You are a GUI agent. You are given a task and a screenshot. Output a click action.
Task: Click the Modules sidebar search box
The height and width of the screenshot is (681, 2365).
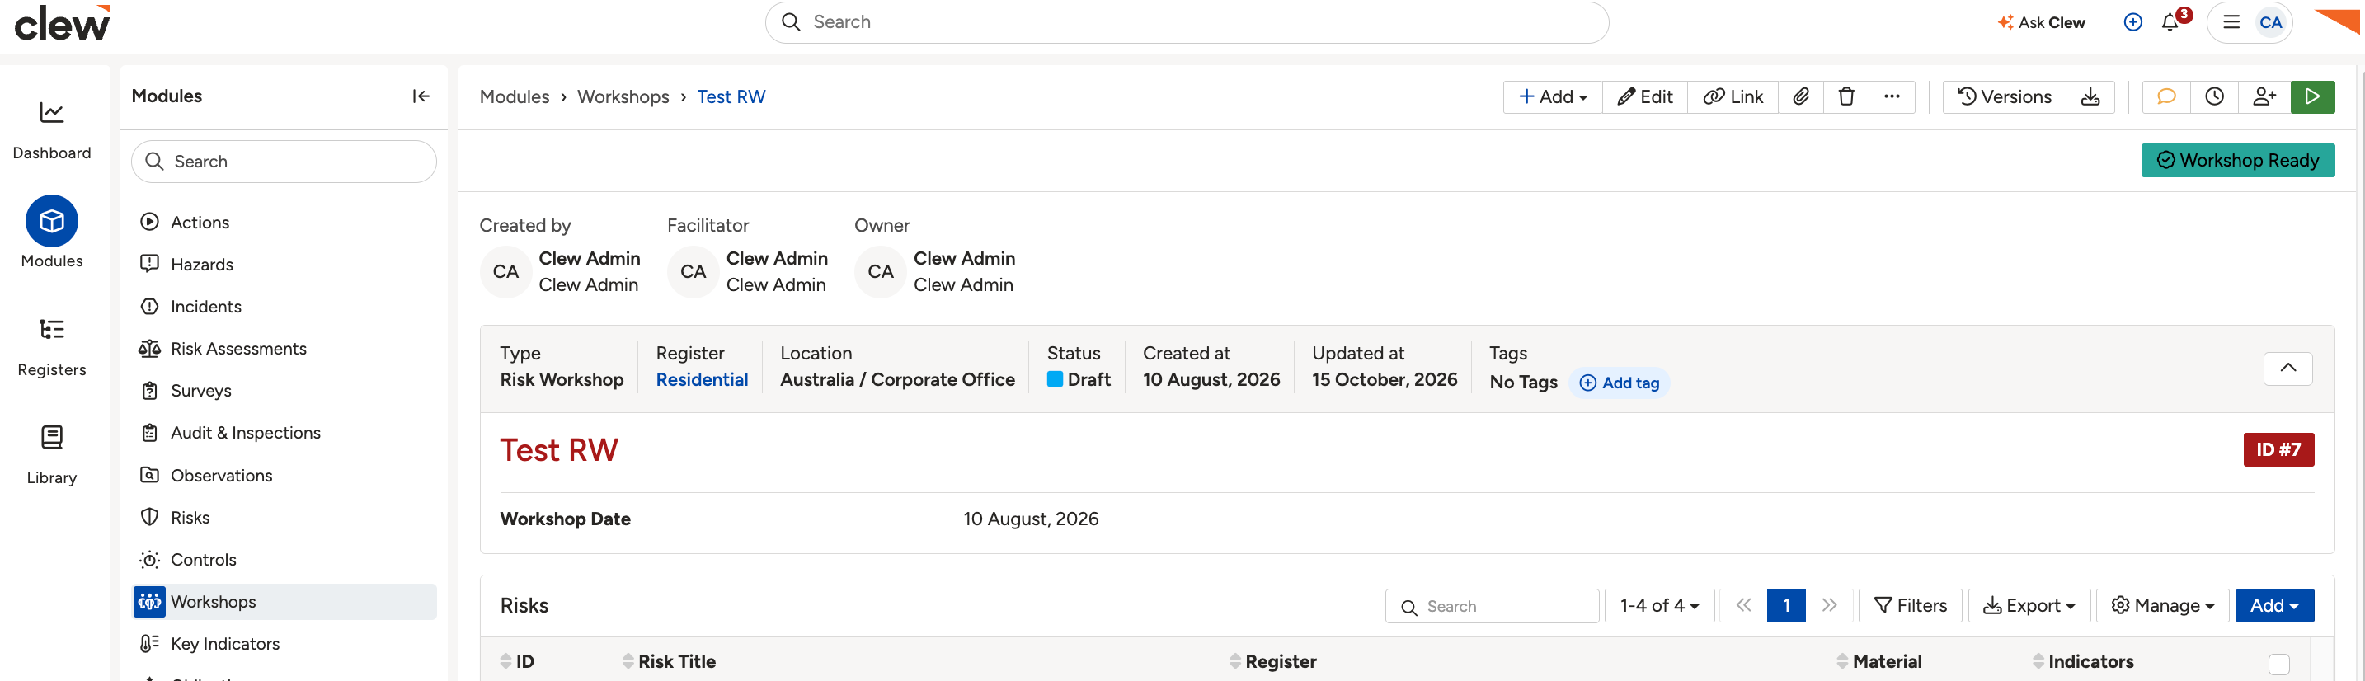(284, 162)
